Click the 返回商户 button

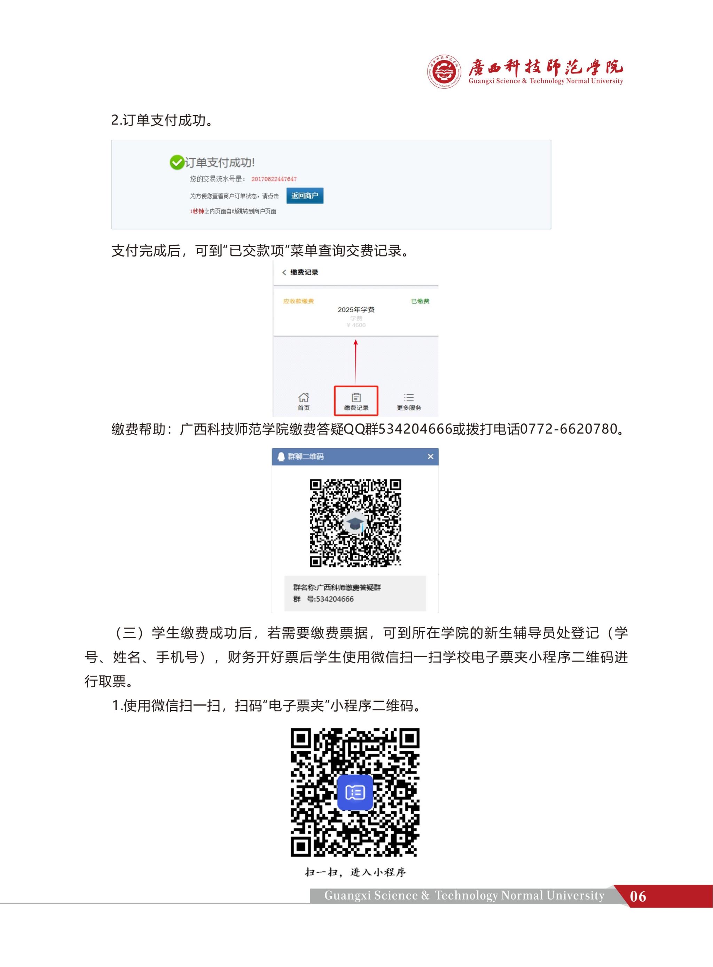pyautogui.click(x=305, y=196)
